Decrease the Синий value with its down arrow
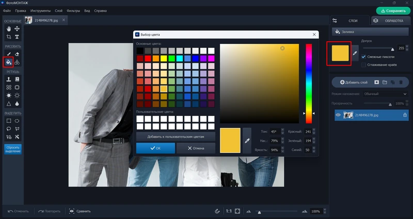 pos(314,151)
